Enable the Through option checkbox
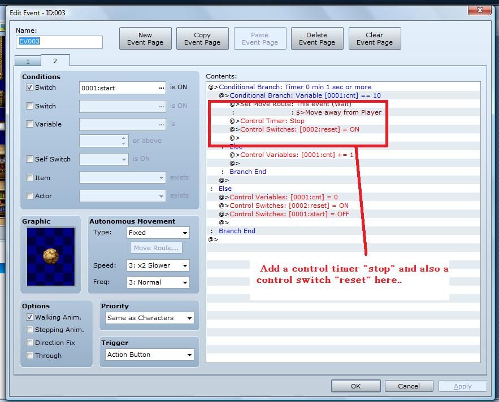Screen dimensions: 499x402 pos(30,356)
